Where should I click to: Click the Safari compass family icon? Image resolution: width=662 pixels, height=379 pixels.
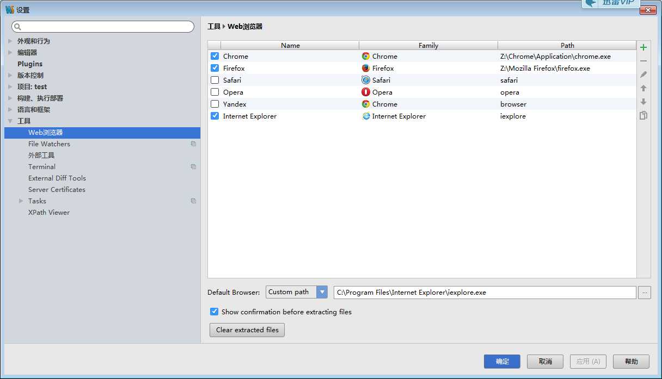point(366,80)
